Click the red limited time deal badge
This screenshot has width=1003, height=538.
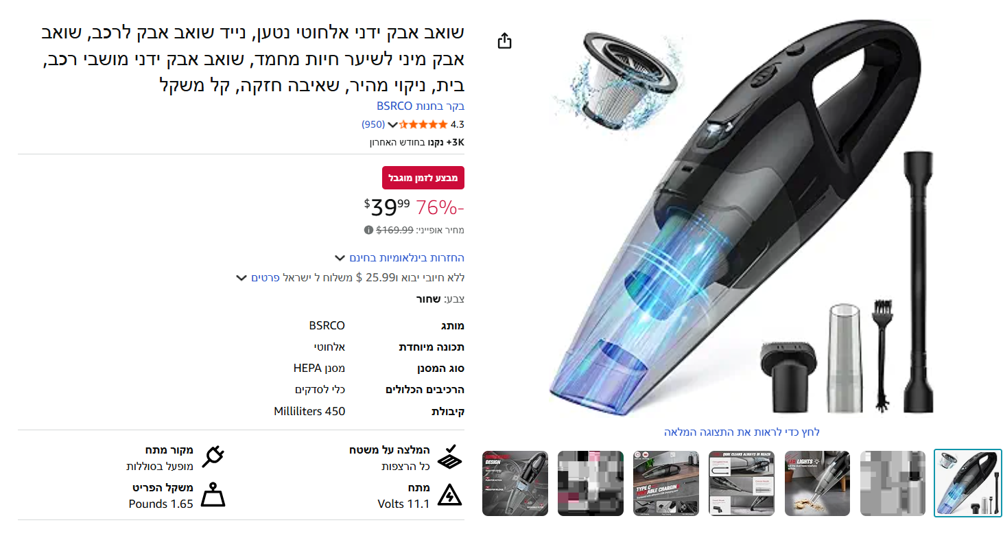(423, 178)
